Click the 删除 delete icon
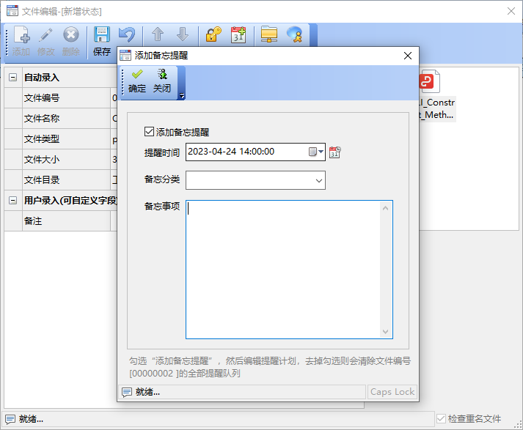Image resolution: width=523 pixels, height=430 pixels. coord(70,34)
